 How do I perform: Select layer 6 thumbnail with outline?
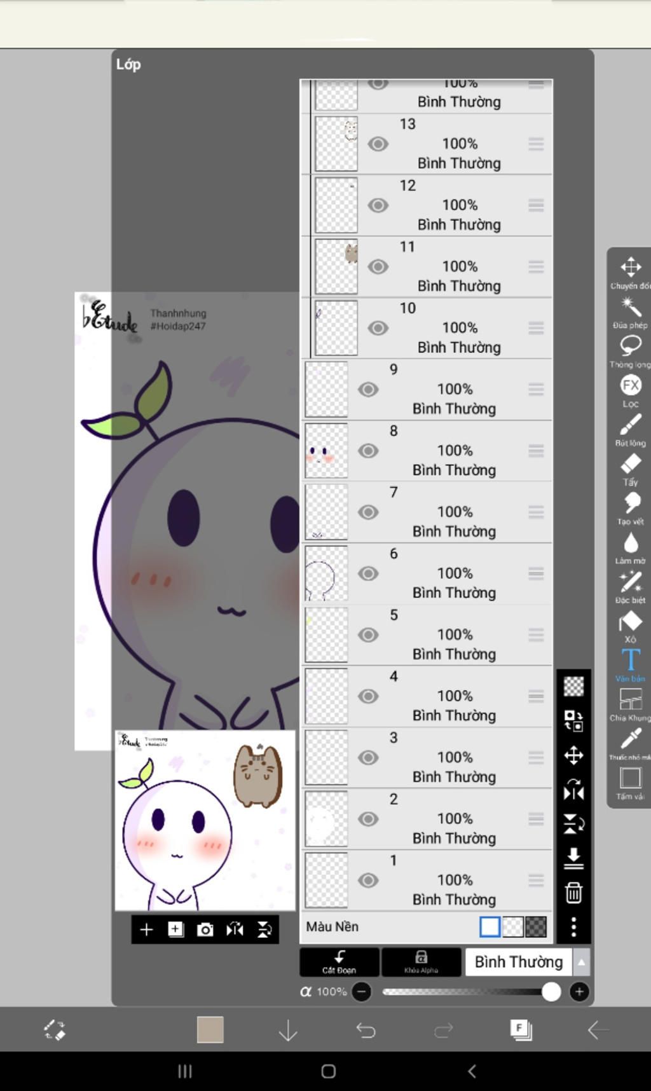[x=327, y=573]
